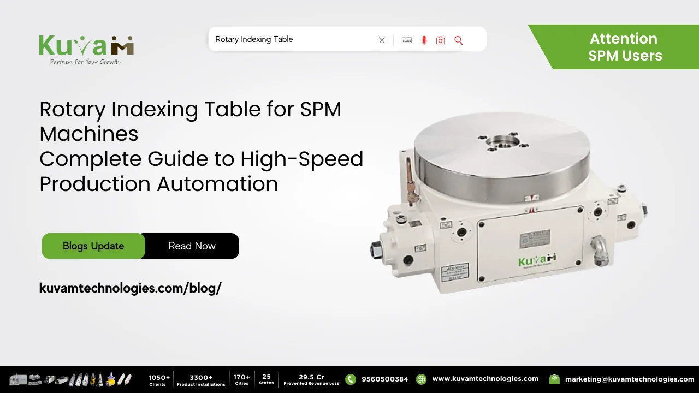Open www.kuvamtechnologies.com link
The width and height of the screenshot is (699, 393).
(485, 379)
